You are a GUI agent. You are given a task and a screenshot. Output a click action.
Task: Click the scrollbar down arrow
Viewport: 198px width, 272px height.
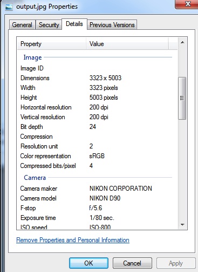click(x=182, y=225)
